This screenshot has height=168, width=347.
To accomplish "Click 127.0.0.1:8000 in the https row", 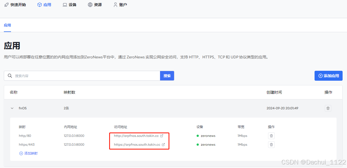I will 74,145.
